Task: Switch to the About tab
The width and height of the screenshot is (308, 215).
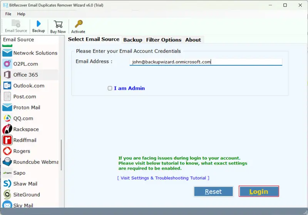Action: coord(193,40)
